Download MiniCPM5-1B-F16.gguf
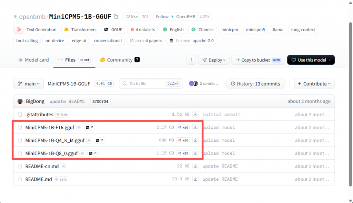 [195, 127]
